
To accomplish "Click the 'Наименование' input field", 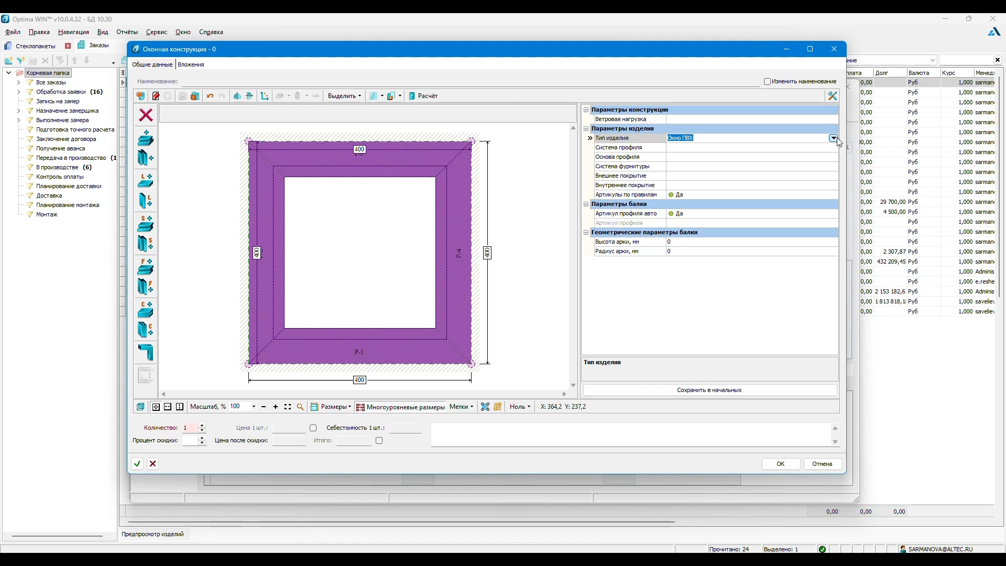I will 471,82.
